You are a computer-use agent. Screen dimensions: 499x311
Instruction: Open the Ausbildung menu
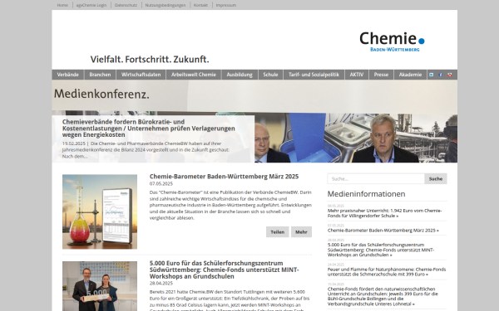click(x=240, y=75)
